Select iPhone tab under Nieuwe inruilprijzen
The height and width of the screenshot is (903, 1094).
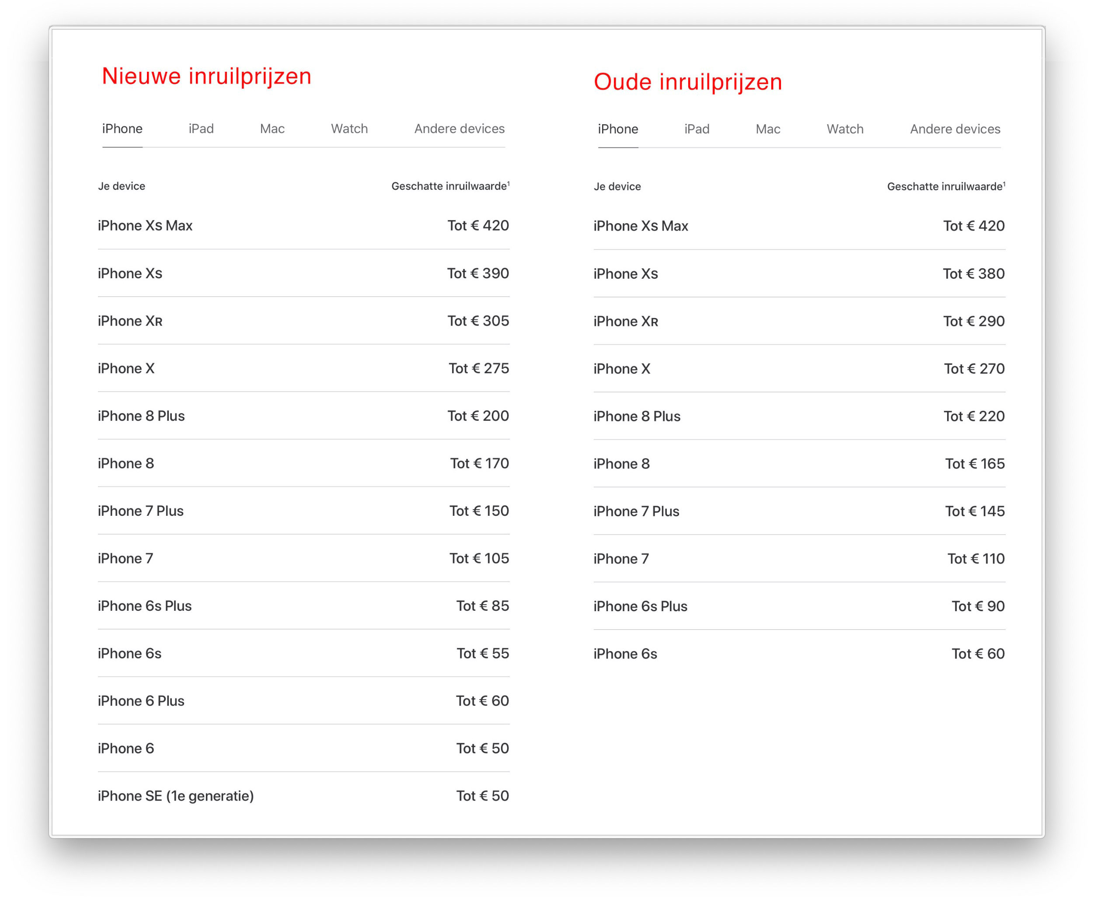click(x=122, y=129)
